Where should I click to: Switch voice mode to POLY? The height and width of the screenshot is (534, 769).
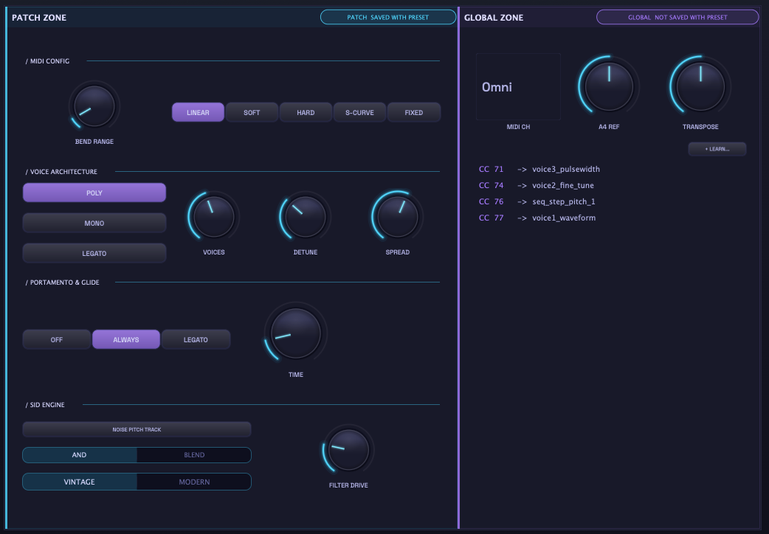click(94, 193)
